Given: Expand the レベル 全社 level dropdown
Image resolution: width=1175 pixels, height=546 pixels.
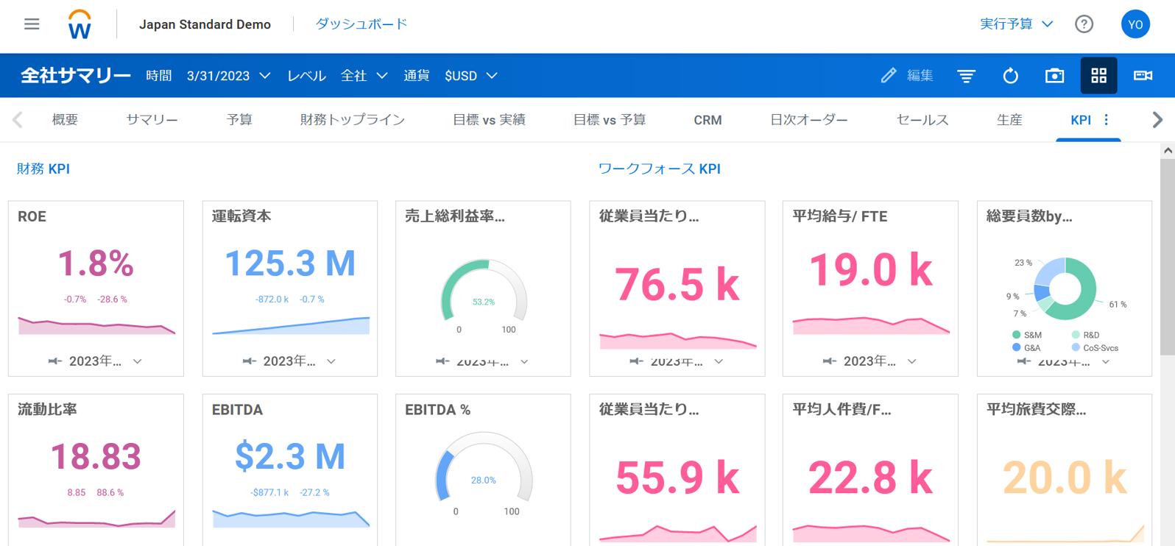Looking at the screenshot, I should point(364,76).
